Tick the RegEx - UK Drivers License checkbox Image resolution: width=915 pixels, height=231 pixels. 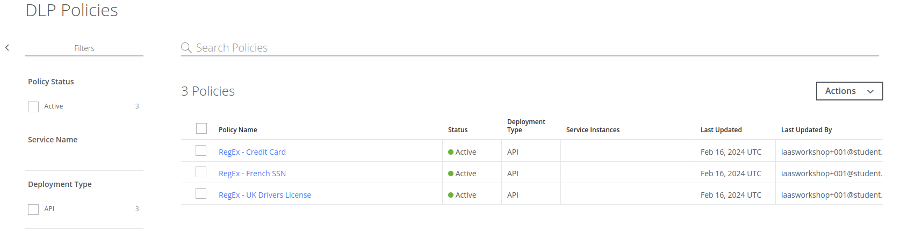(x=201, y=194)
